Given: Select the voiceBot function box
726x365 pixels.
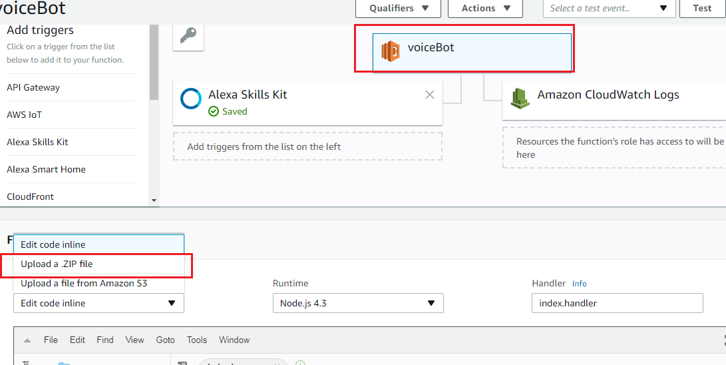Looking at the screenshot, I should tap(472, 53).
